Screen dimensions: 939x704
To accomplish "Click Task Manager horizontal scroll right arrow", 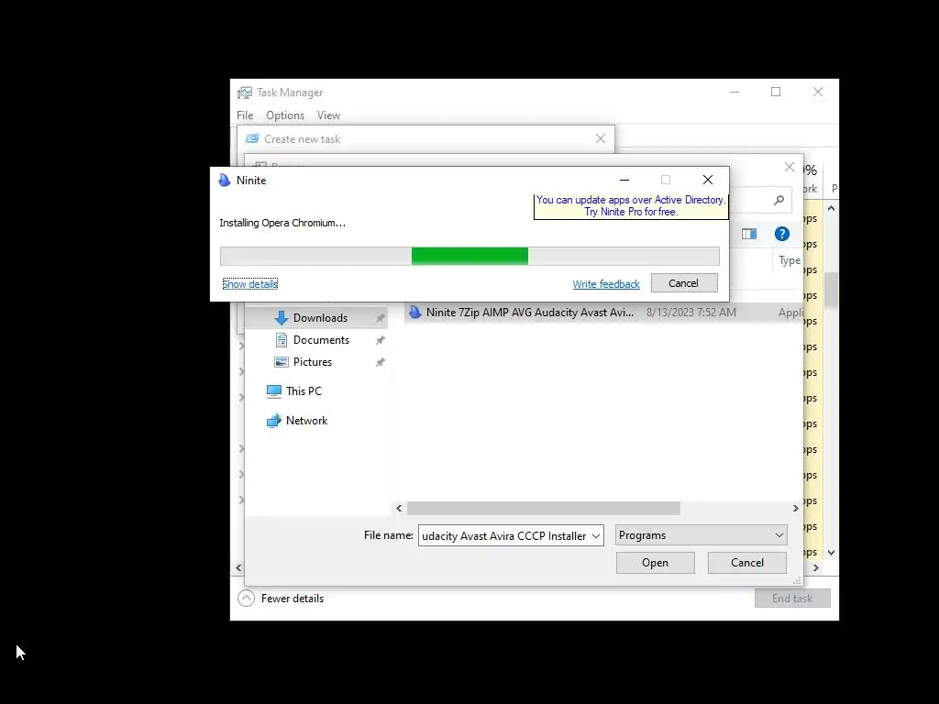I will pos(815,568).
